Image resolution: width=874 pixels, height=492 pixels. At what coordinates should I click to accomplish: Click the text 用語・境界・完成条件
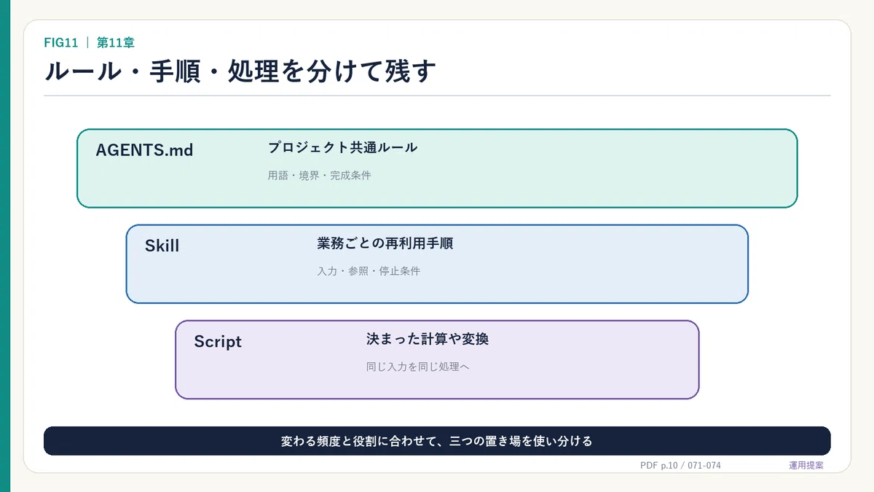click(x=319, y=176)
